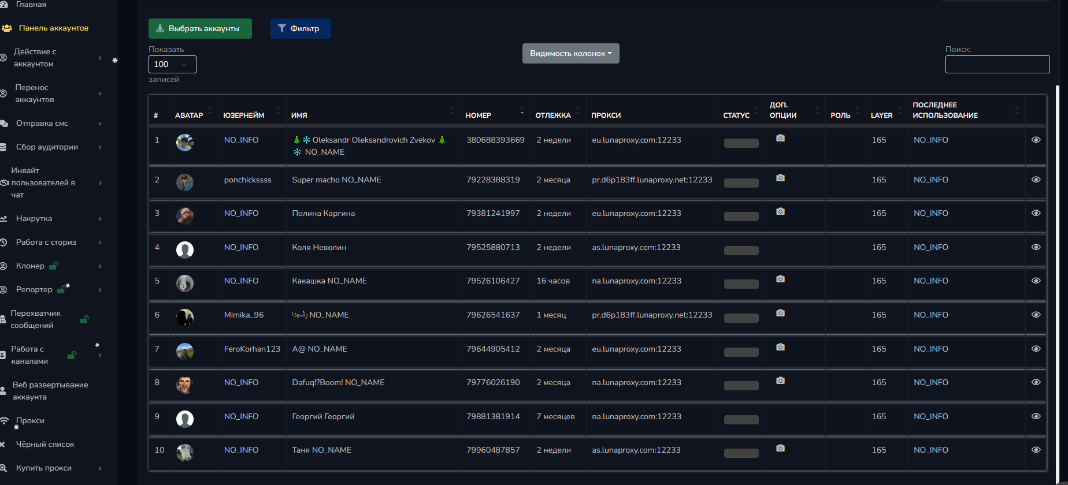Viewport: 1068px width, 485px height.
Task: Click camera icon in Dafuq!?Boom! row
Action: (x=780, y=380)
